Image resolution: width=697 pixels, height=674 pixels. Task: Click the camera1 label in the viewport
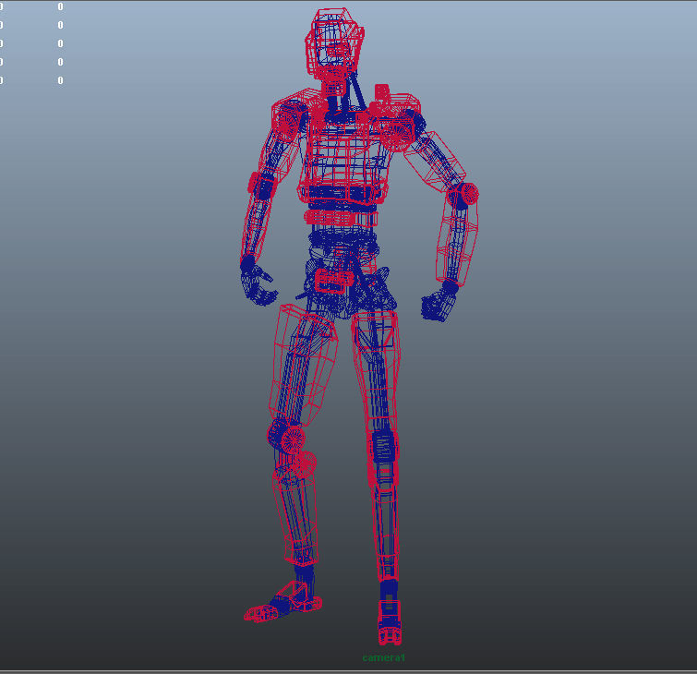tap(384, 657)
